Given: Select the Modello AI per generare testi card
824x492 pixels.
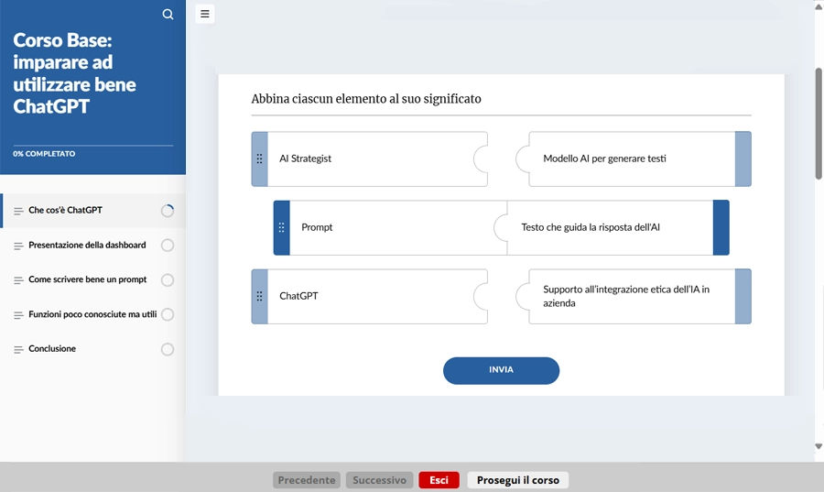Looking at the screenshot, I should 634,159.
